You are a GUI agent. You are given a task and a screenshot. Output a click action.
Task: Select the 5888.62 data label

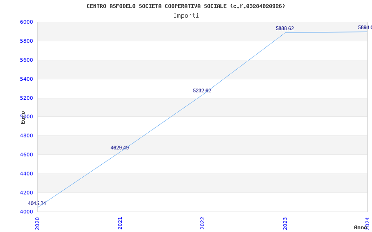point(285,28)
